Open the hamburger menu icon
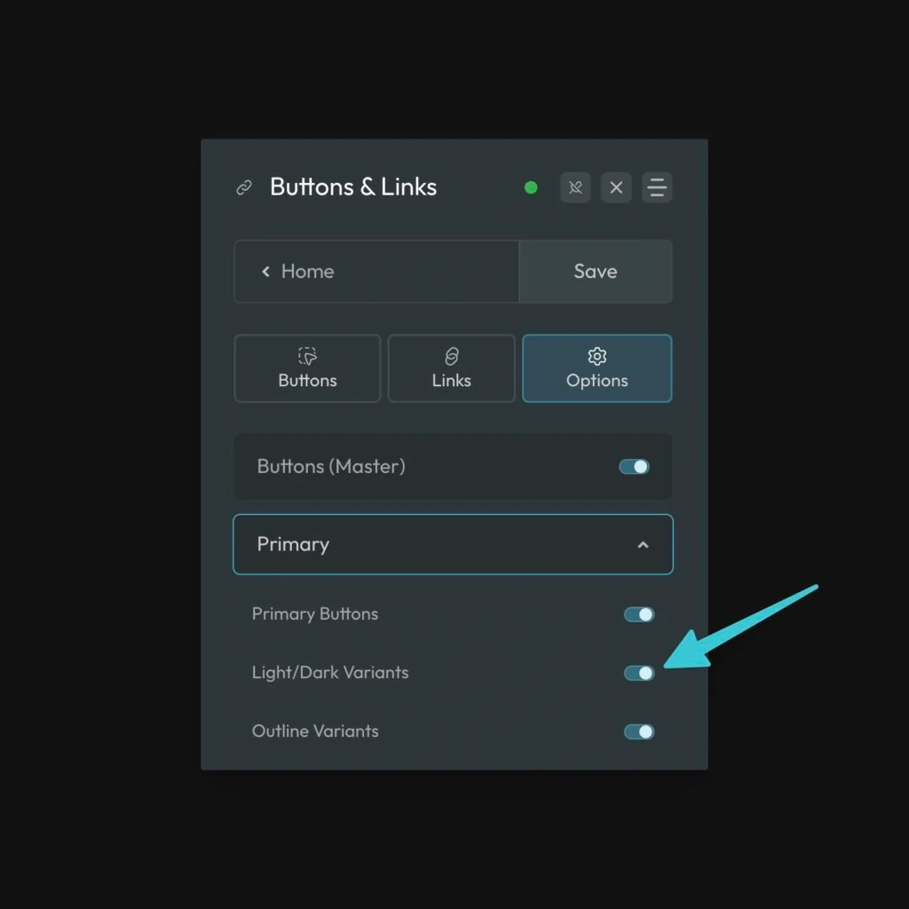Viewport: 909px width, 909px height. (657, 187)
